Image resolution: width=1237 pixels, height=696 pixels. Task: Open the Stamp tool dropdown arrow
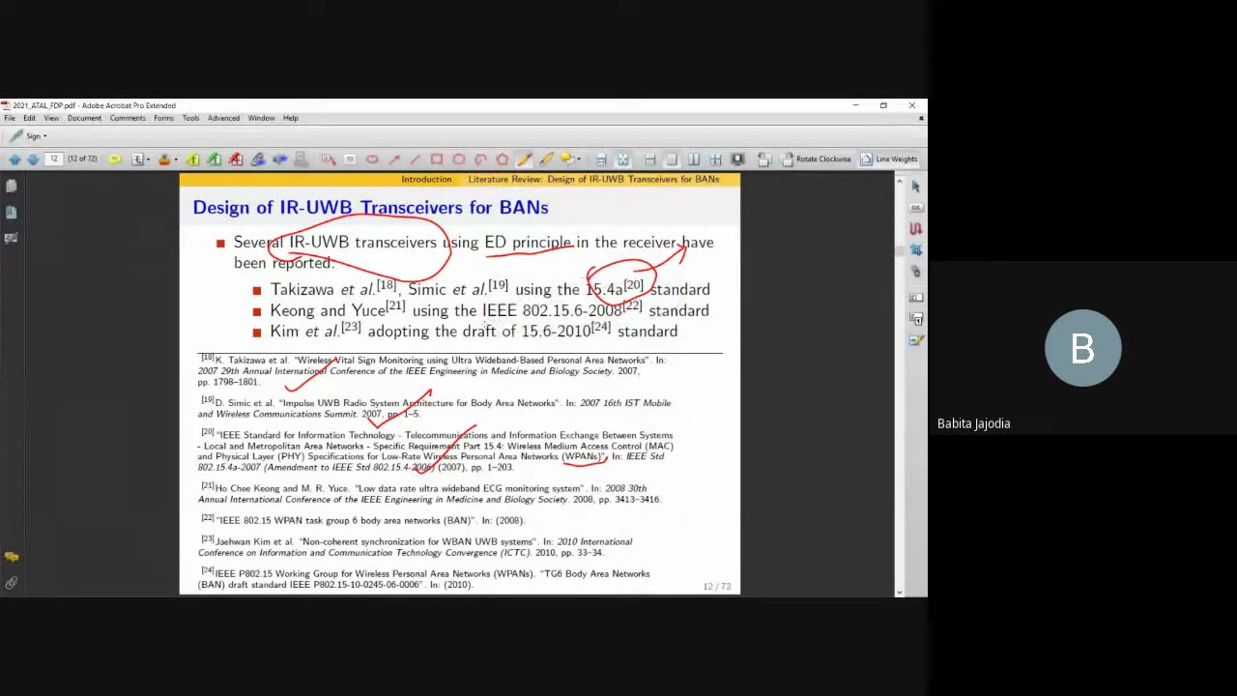(176, 159)
